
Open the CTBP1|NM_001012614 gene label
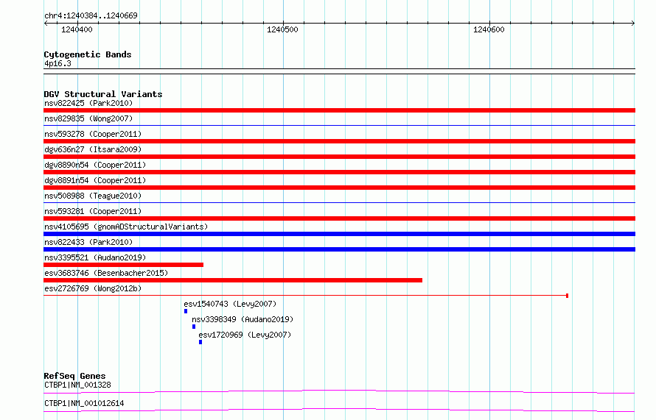click(x=84, y=403)
